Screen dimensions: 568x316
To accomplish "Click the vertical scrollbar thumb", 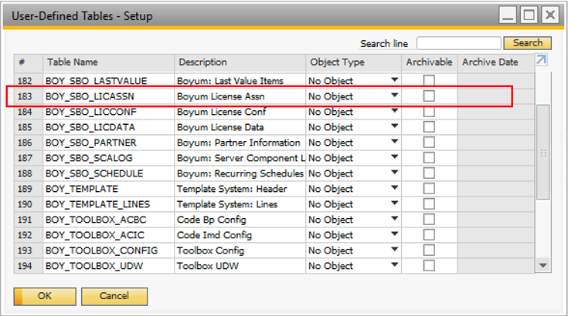I will [x=542, y=152].
